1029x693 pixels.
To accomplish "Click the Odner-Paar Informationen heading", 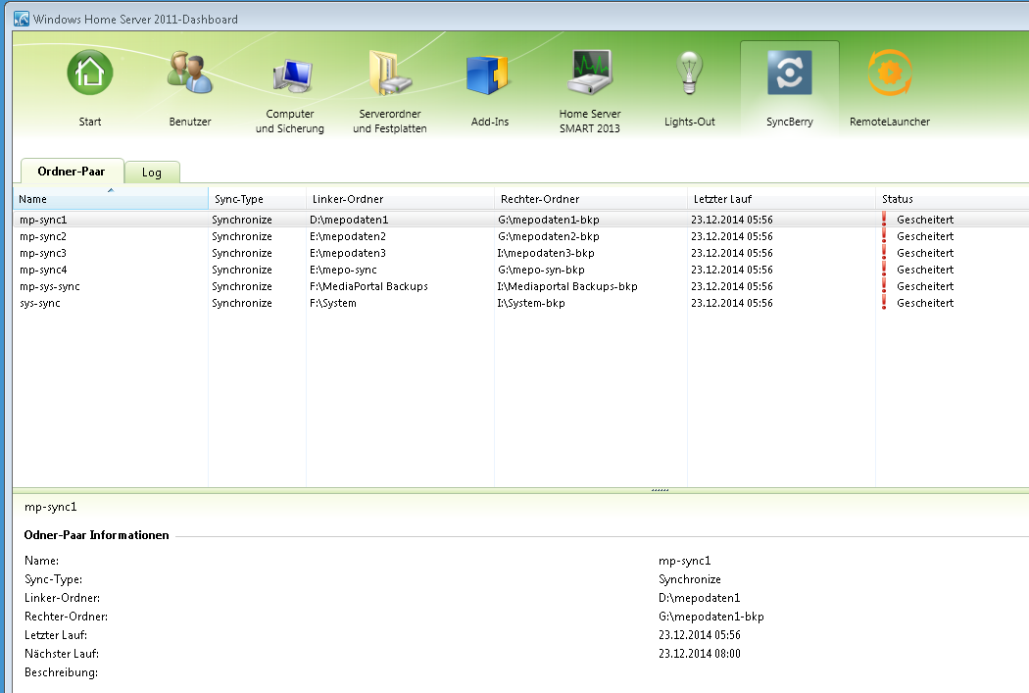I will point(96,535).
